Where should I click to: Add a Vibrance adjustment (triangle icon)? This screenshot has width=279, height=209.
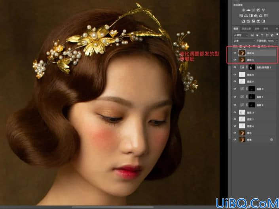pyautogui.click(x=263, y=10)
